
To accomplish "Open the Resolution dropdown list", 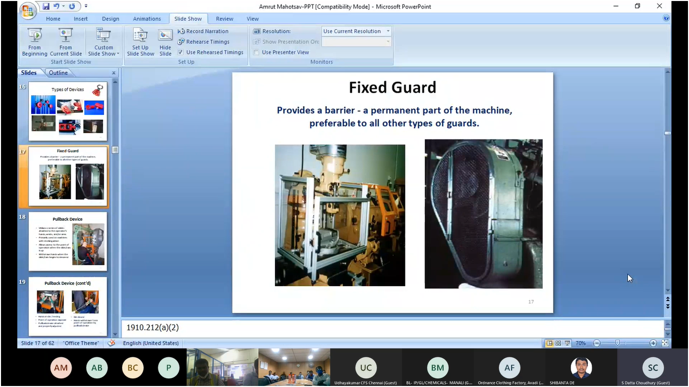I will (388, 31).
